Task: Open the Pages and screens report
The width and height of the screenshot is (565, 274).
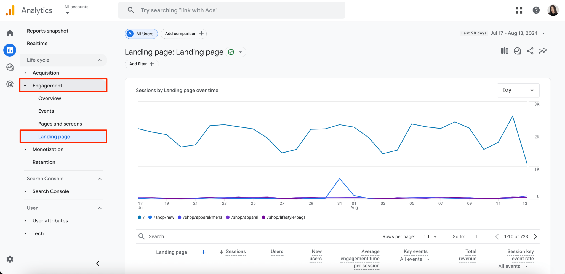Action: click(x=60, y=124)
